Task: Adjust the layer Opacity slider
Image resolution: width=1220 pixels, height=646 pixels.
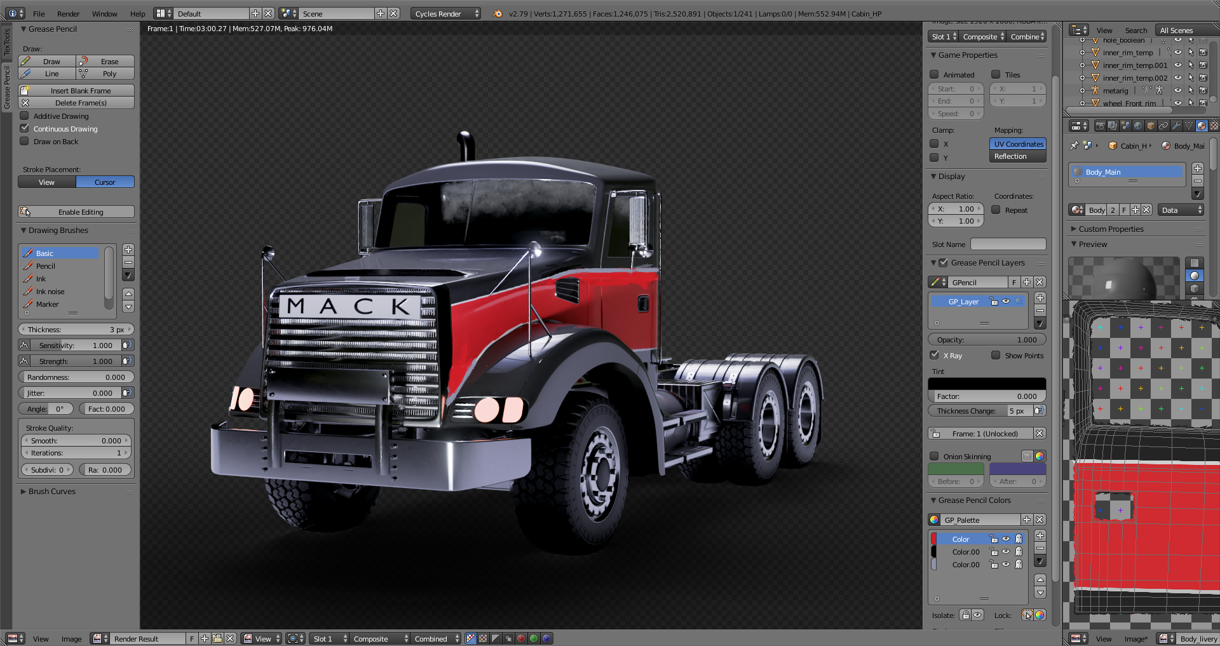Action: tap(987, 340)
